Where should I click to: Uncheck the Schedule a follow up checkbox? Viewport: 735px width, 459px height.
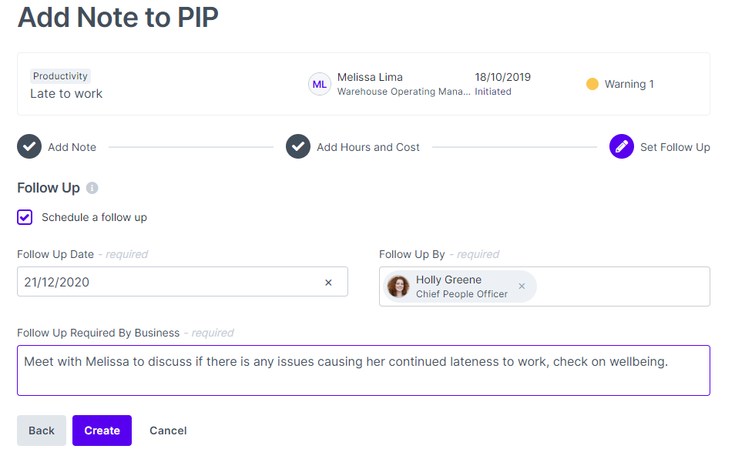point(25,217)
